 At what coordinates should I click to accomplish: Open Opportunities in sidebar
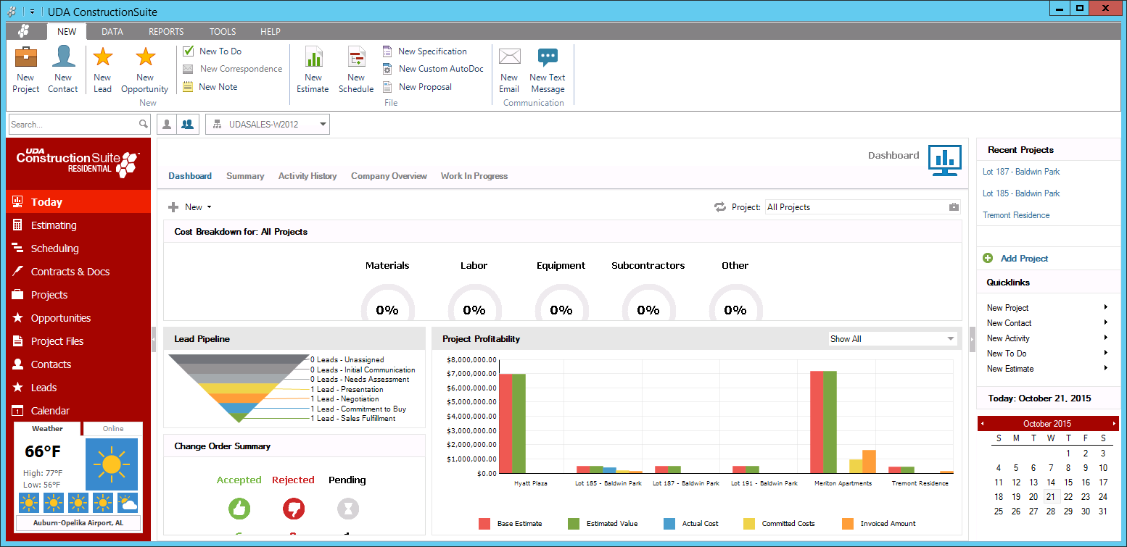(x=78, y=318)
